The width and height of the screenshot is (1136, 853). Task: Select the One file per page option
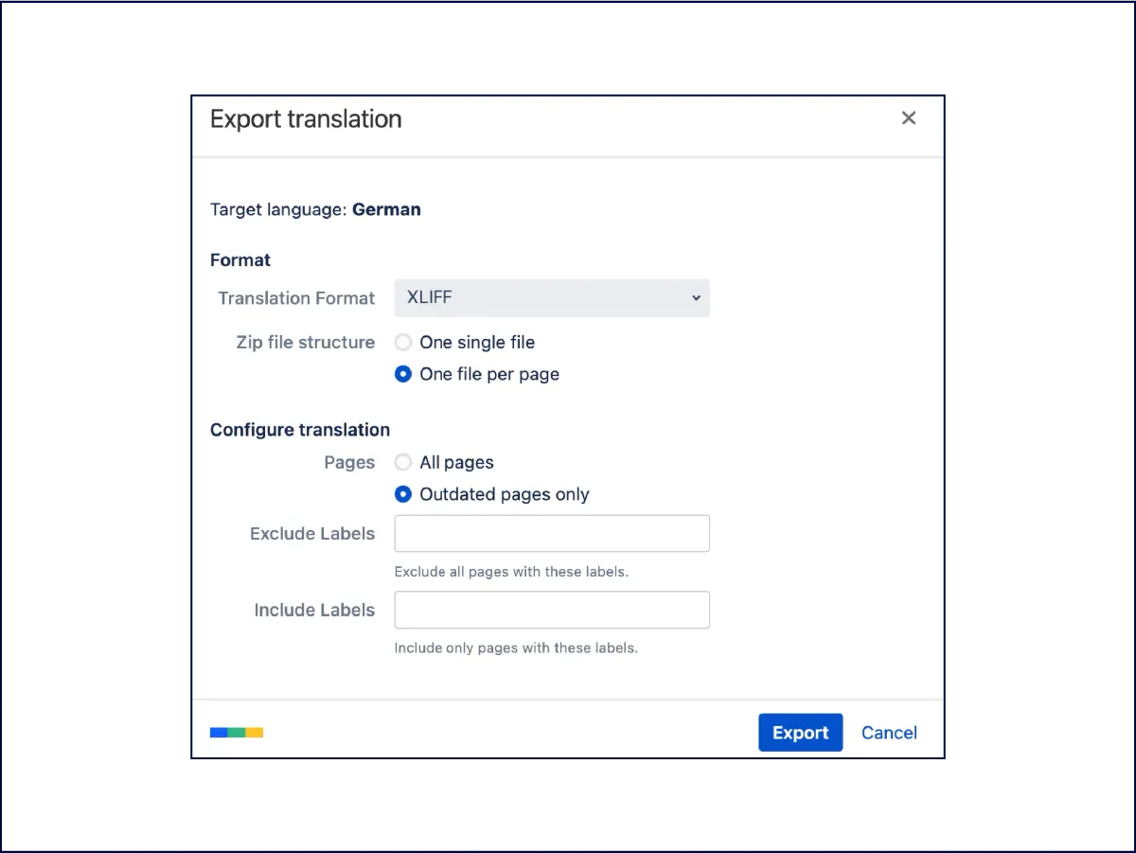403,374
